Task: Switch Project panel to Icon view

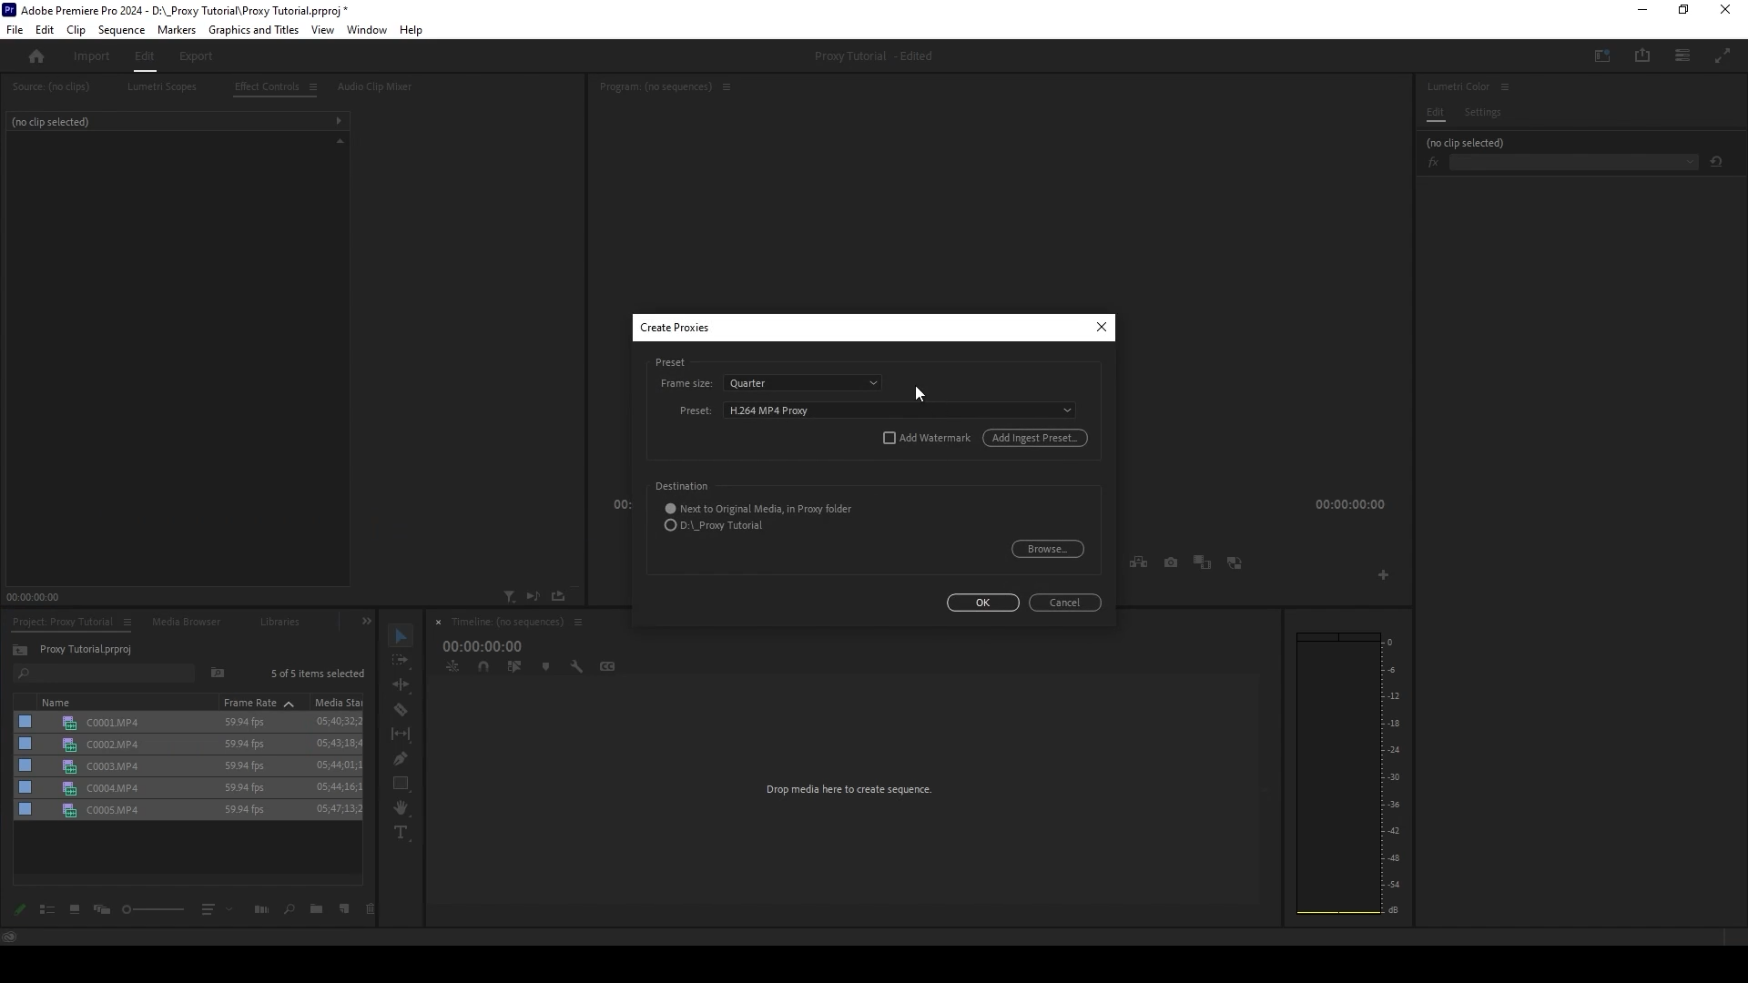Action: [x=75, y=909]
